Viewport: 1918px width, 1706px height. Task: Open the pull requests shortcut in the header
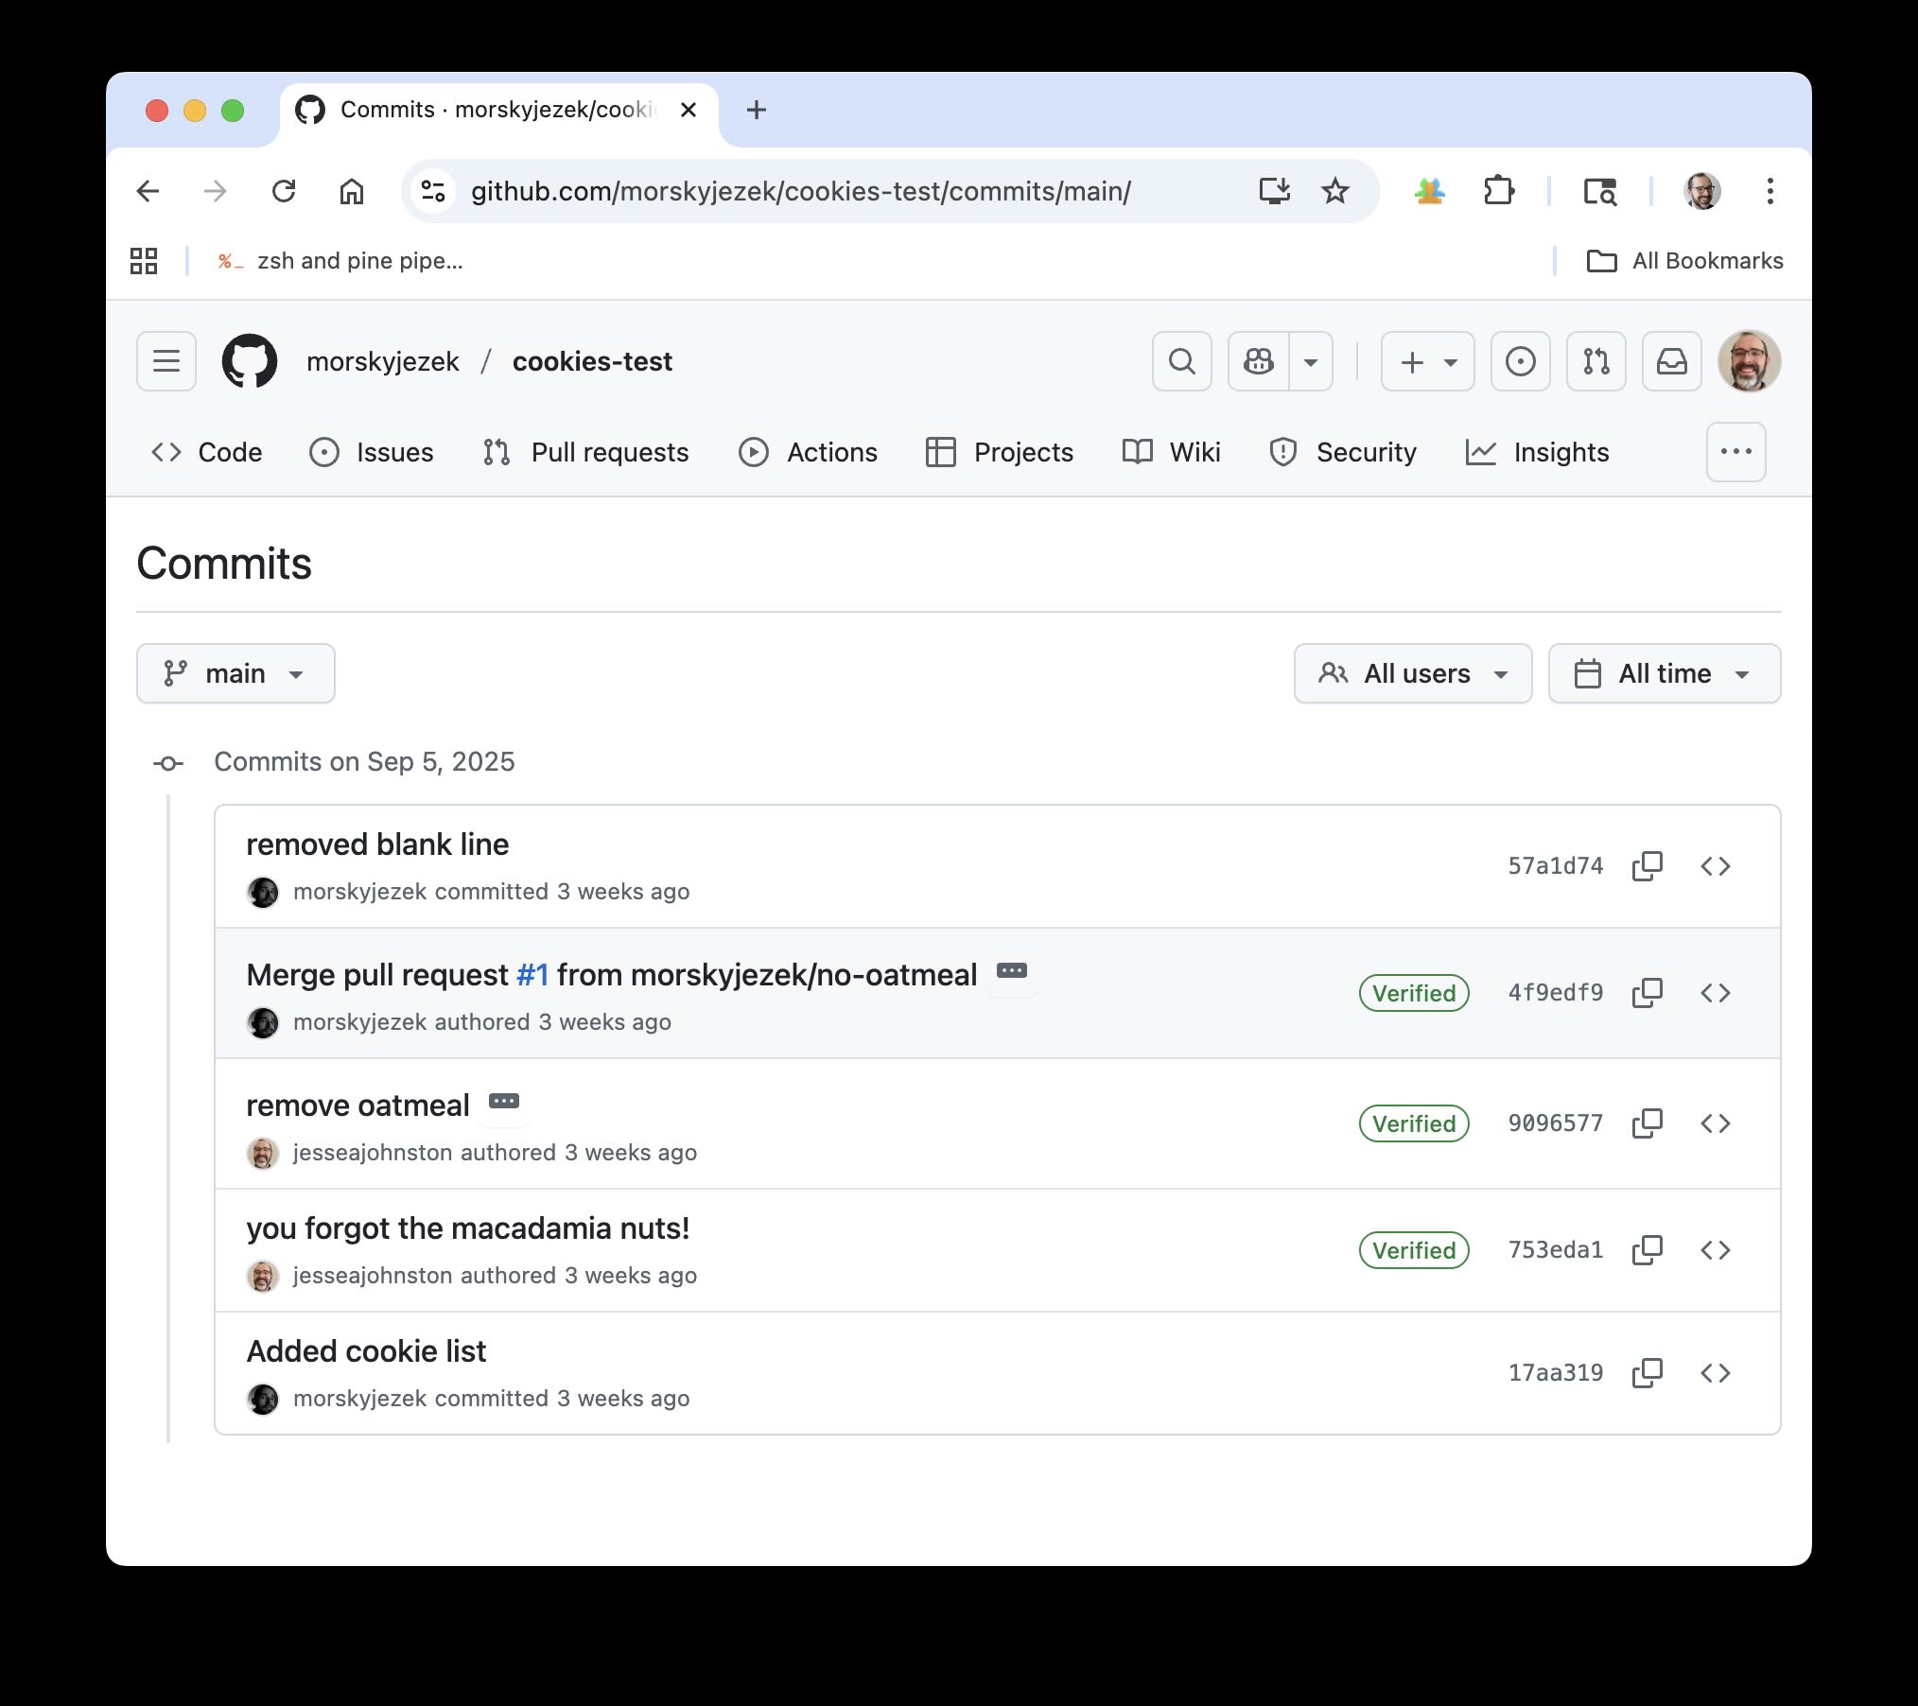point(1595,361)
